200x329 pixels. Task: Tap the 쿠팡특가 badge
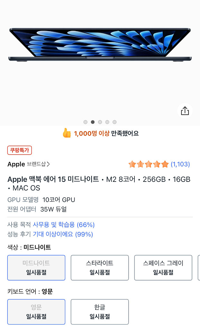tap(20, 150)
